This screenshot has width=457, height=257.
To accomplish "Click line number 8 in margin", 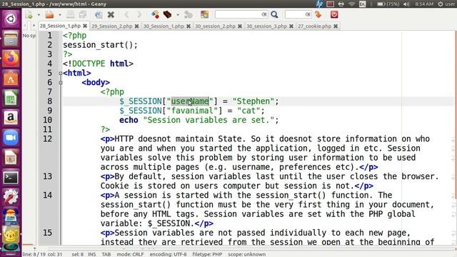I will click(49, 101).
